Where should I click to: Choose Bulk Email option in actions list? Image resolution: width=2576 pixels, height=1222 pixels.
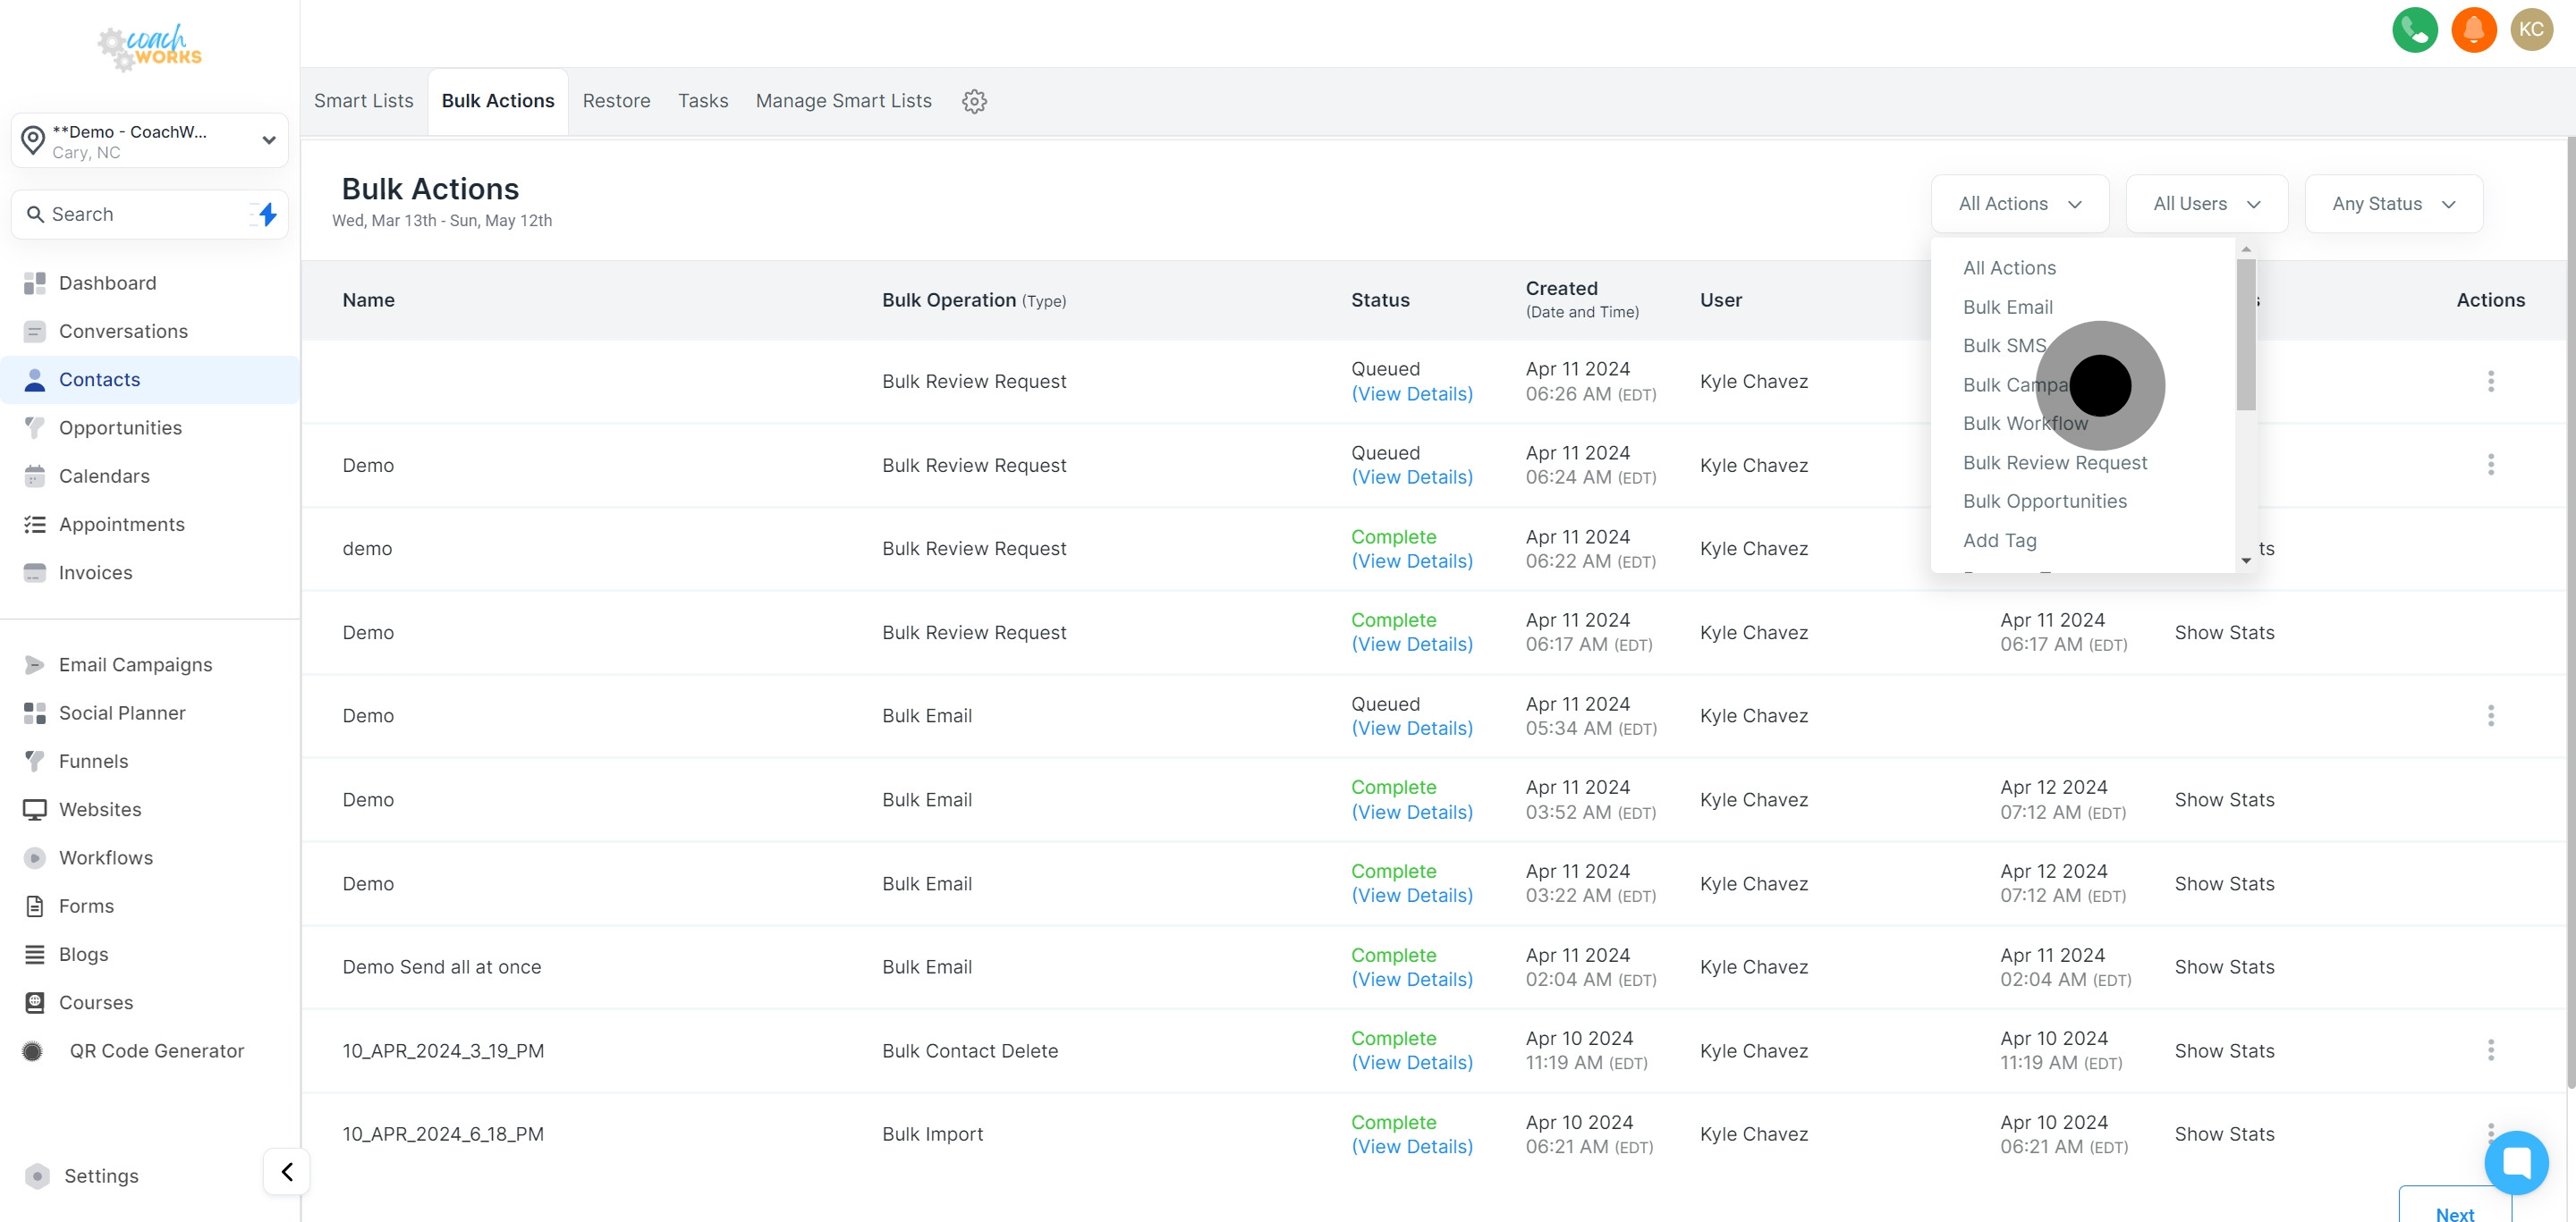pos(2007,307)
